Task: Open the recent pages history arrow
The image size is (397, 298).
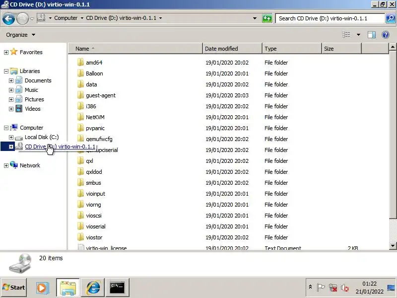Action: click(x=32, y=18)
